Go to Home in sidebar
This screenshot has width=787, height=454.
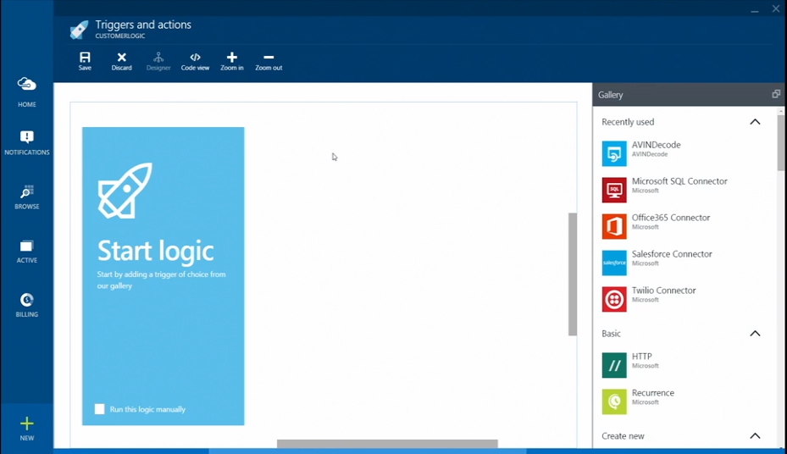(26, 92)
